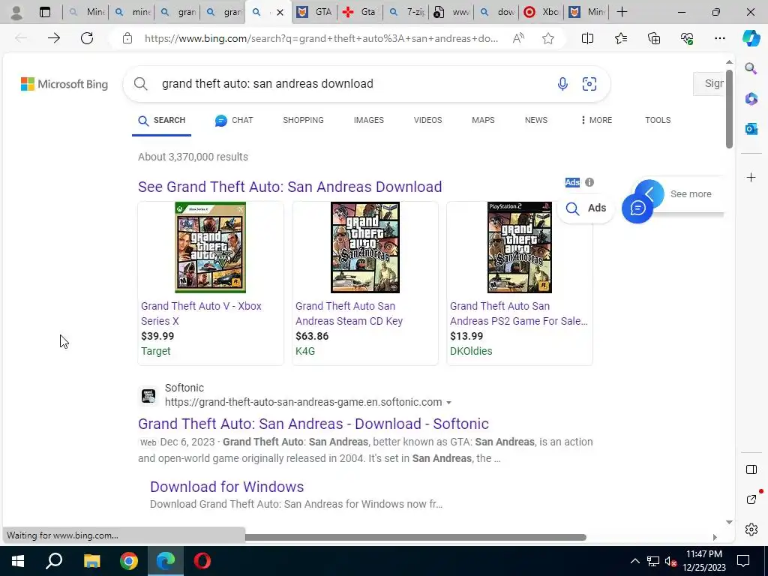
Task: Click the GTA V Xbox cover thumbnail
Action: click(x=211, y=247)
